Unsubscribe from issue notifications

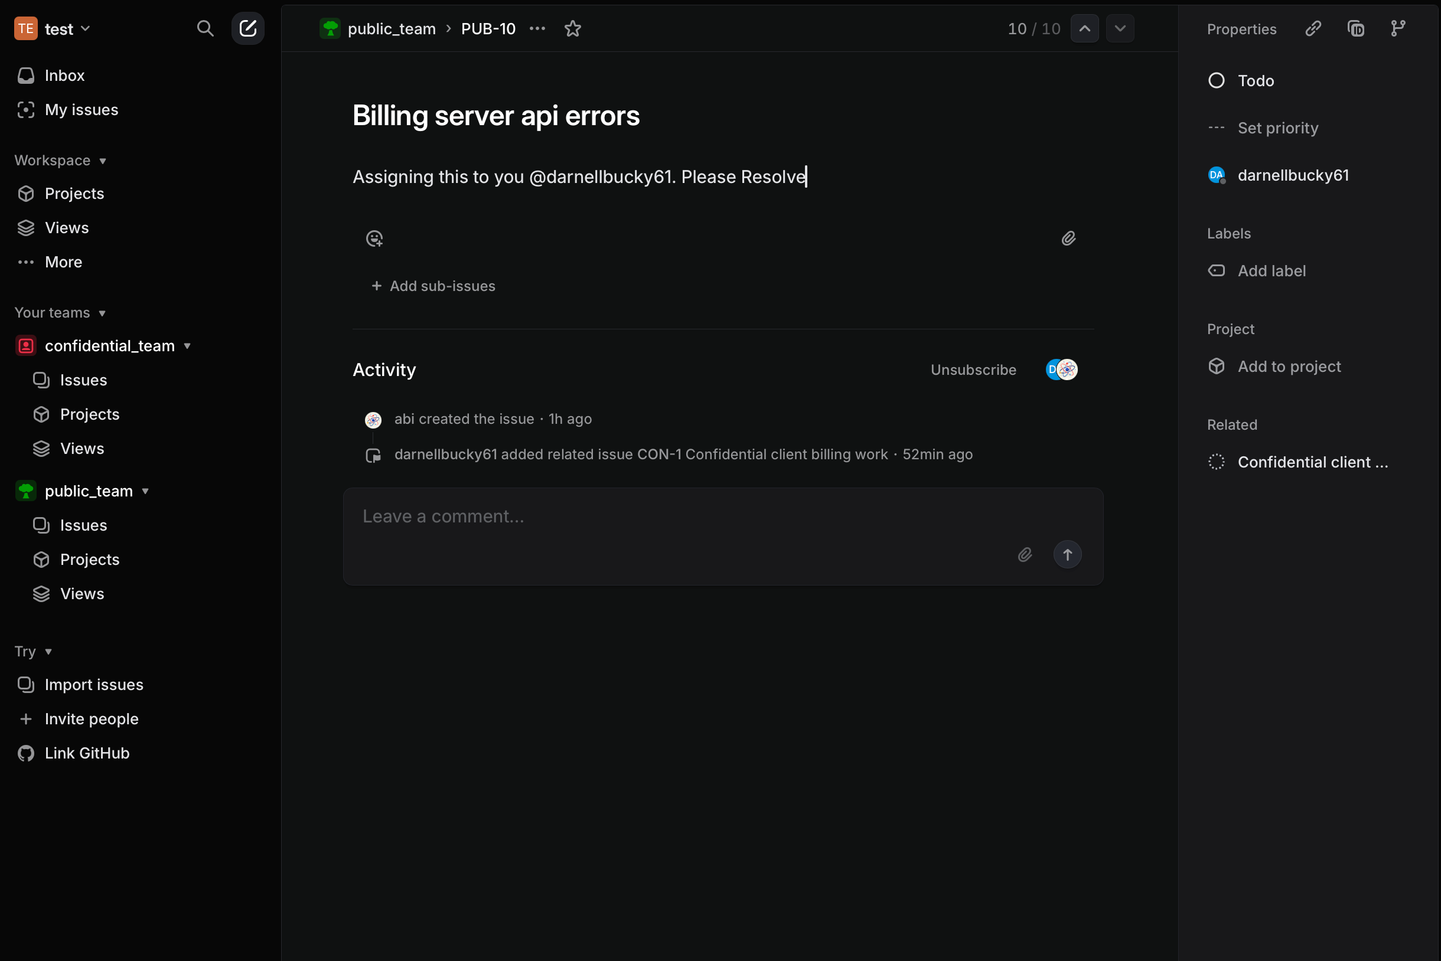973,370
